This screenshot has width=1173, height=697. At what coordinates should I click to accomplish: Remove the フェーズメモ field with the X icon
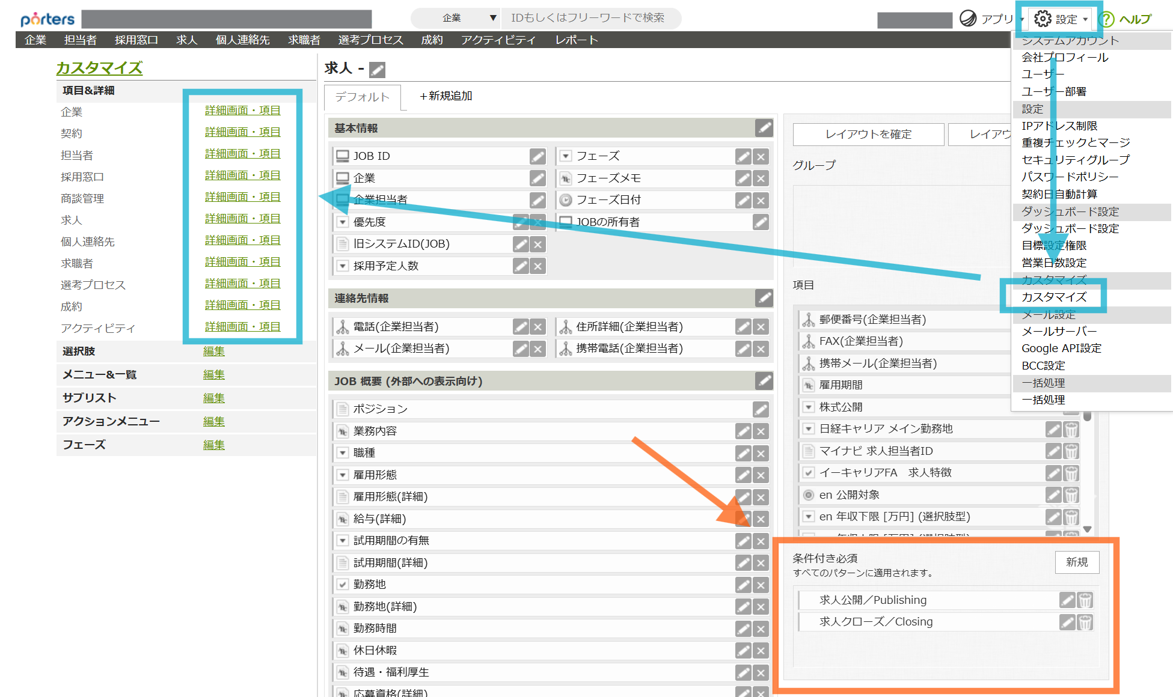(x=761, y=178)
